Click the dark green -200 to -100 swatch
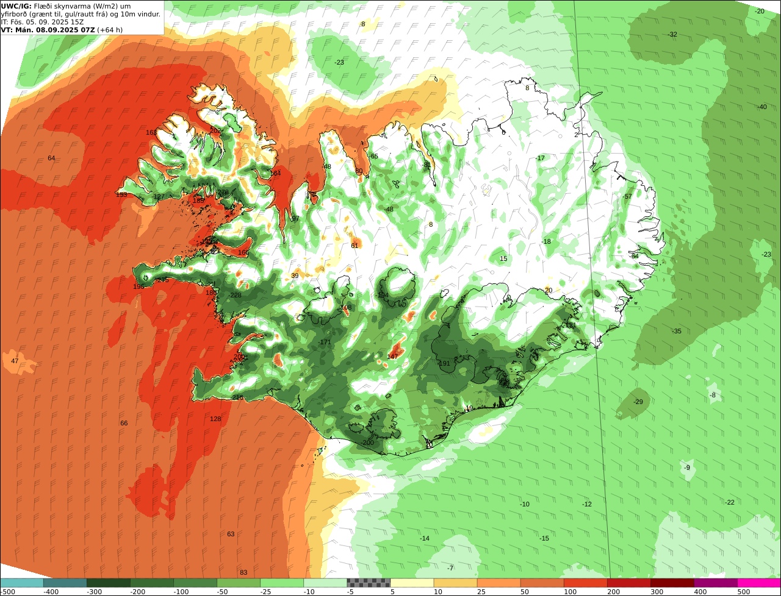This screenshot has width=781, height=596. pyautogui.click(x=152, y=583)
